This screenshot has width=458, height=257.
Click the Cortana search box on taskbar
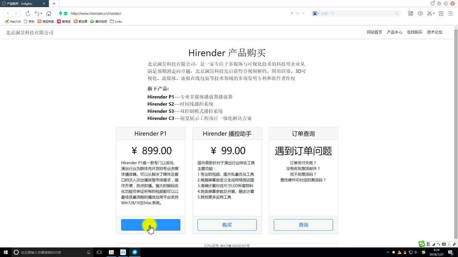(x=53, y=252)
